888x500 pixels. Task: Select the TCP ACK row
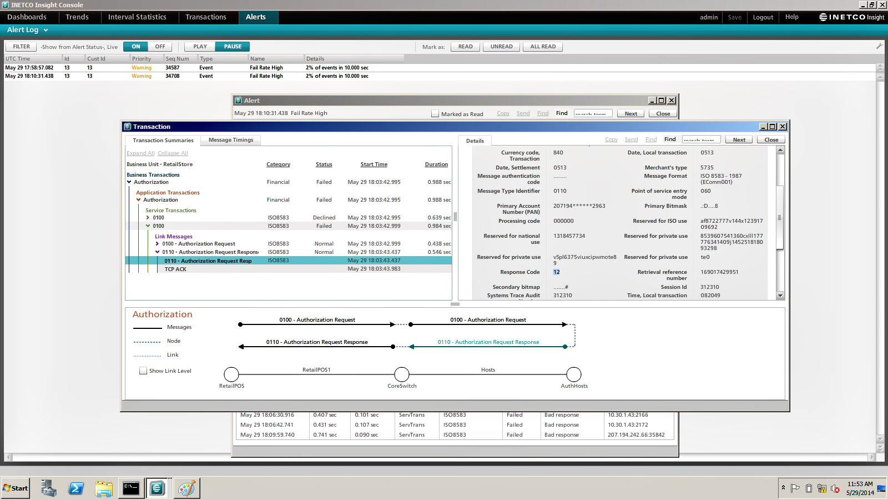coord(289,269)
